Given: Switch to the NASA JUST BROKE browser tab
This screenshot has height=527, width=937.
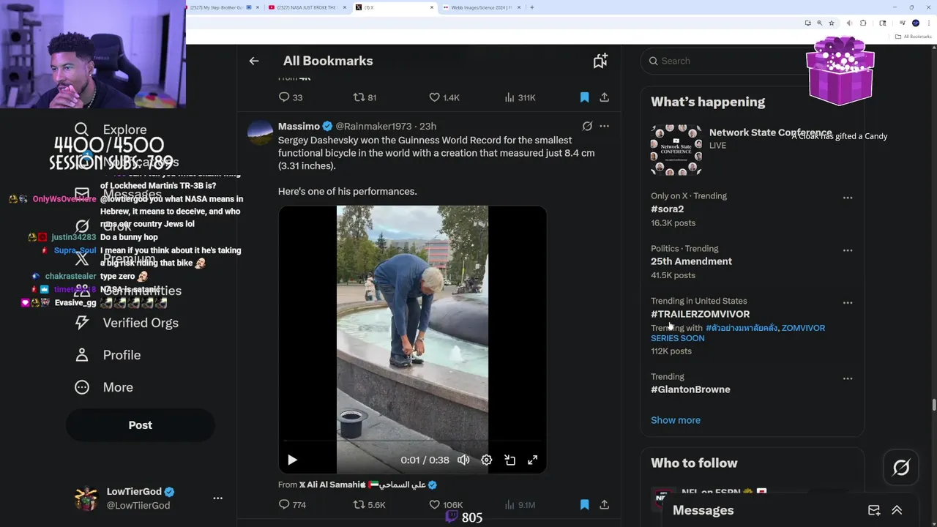Looking at the screenshot, I should (307, 7).
